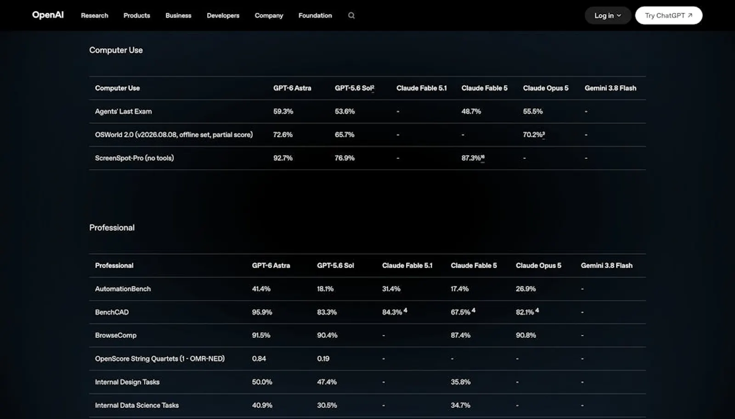Click the 92.7% ScreenSpot-Pro value
The height and width of the screenshot is (419, 735).
pyautogui.click(x=283, y=158)
